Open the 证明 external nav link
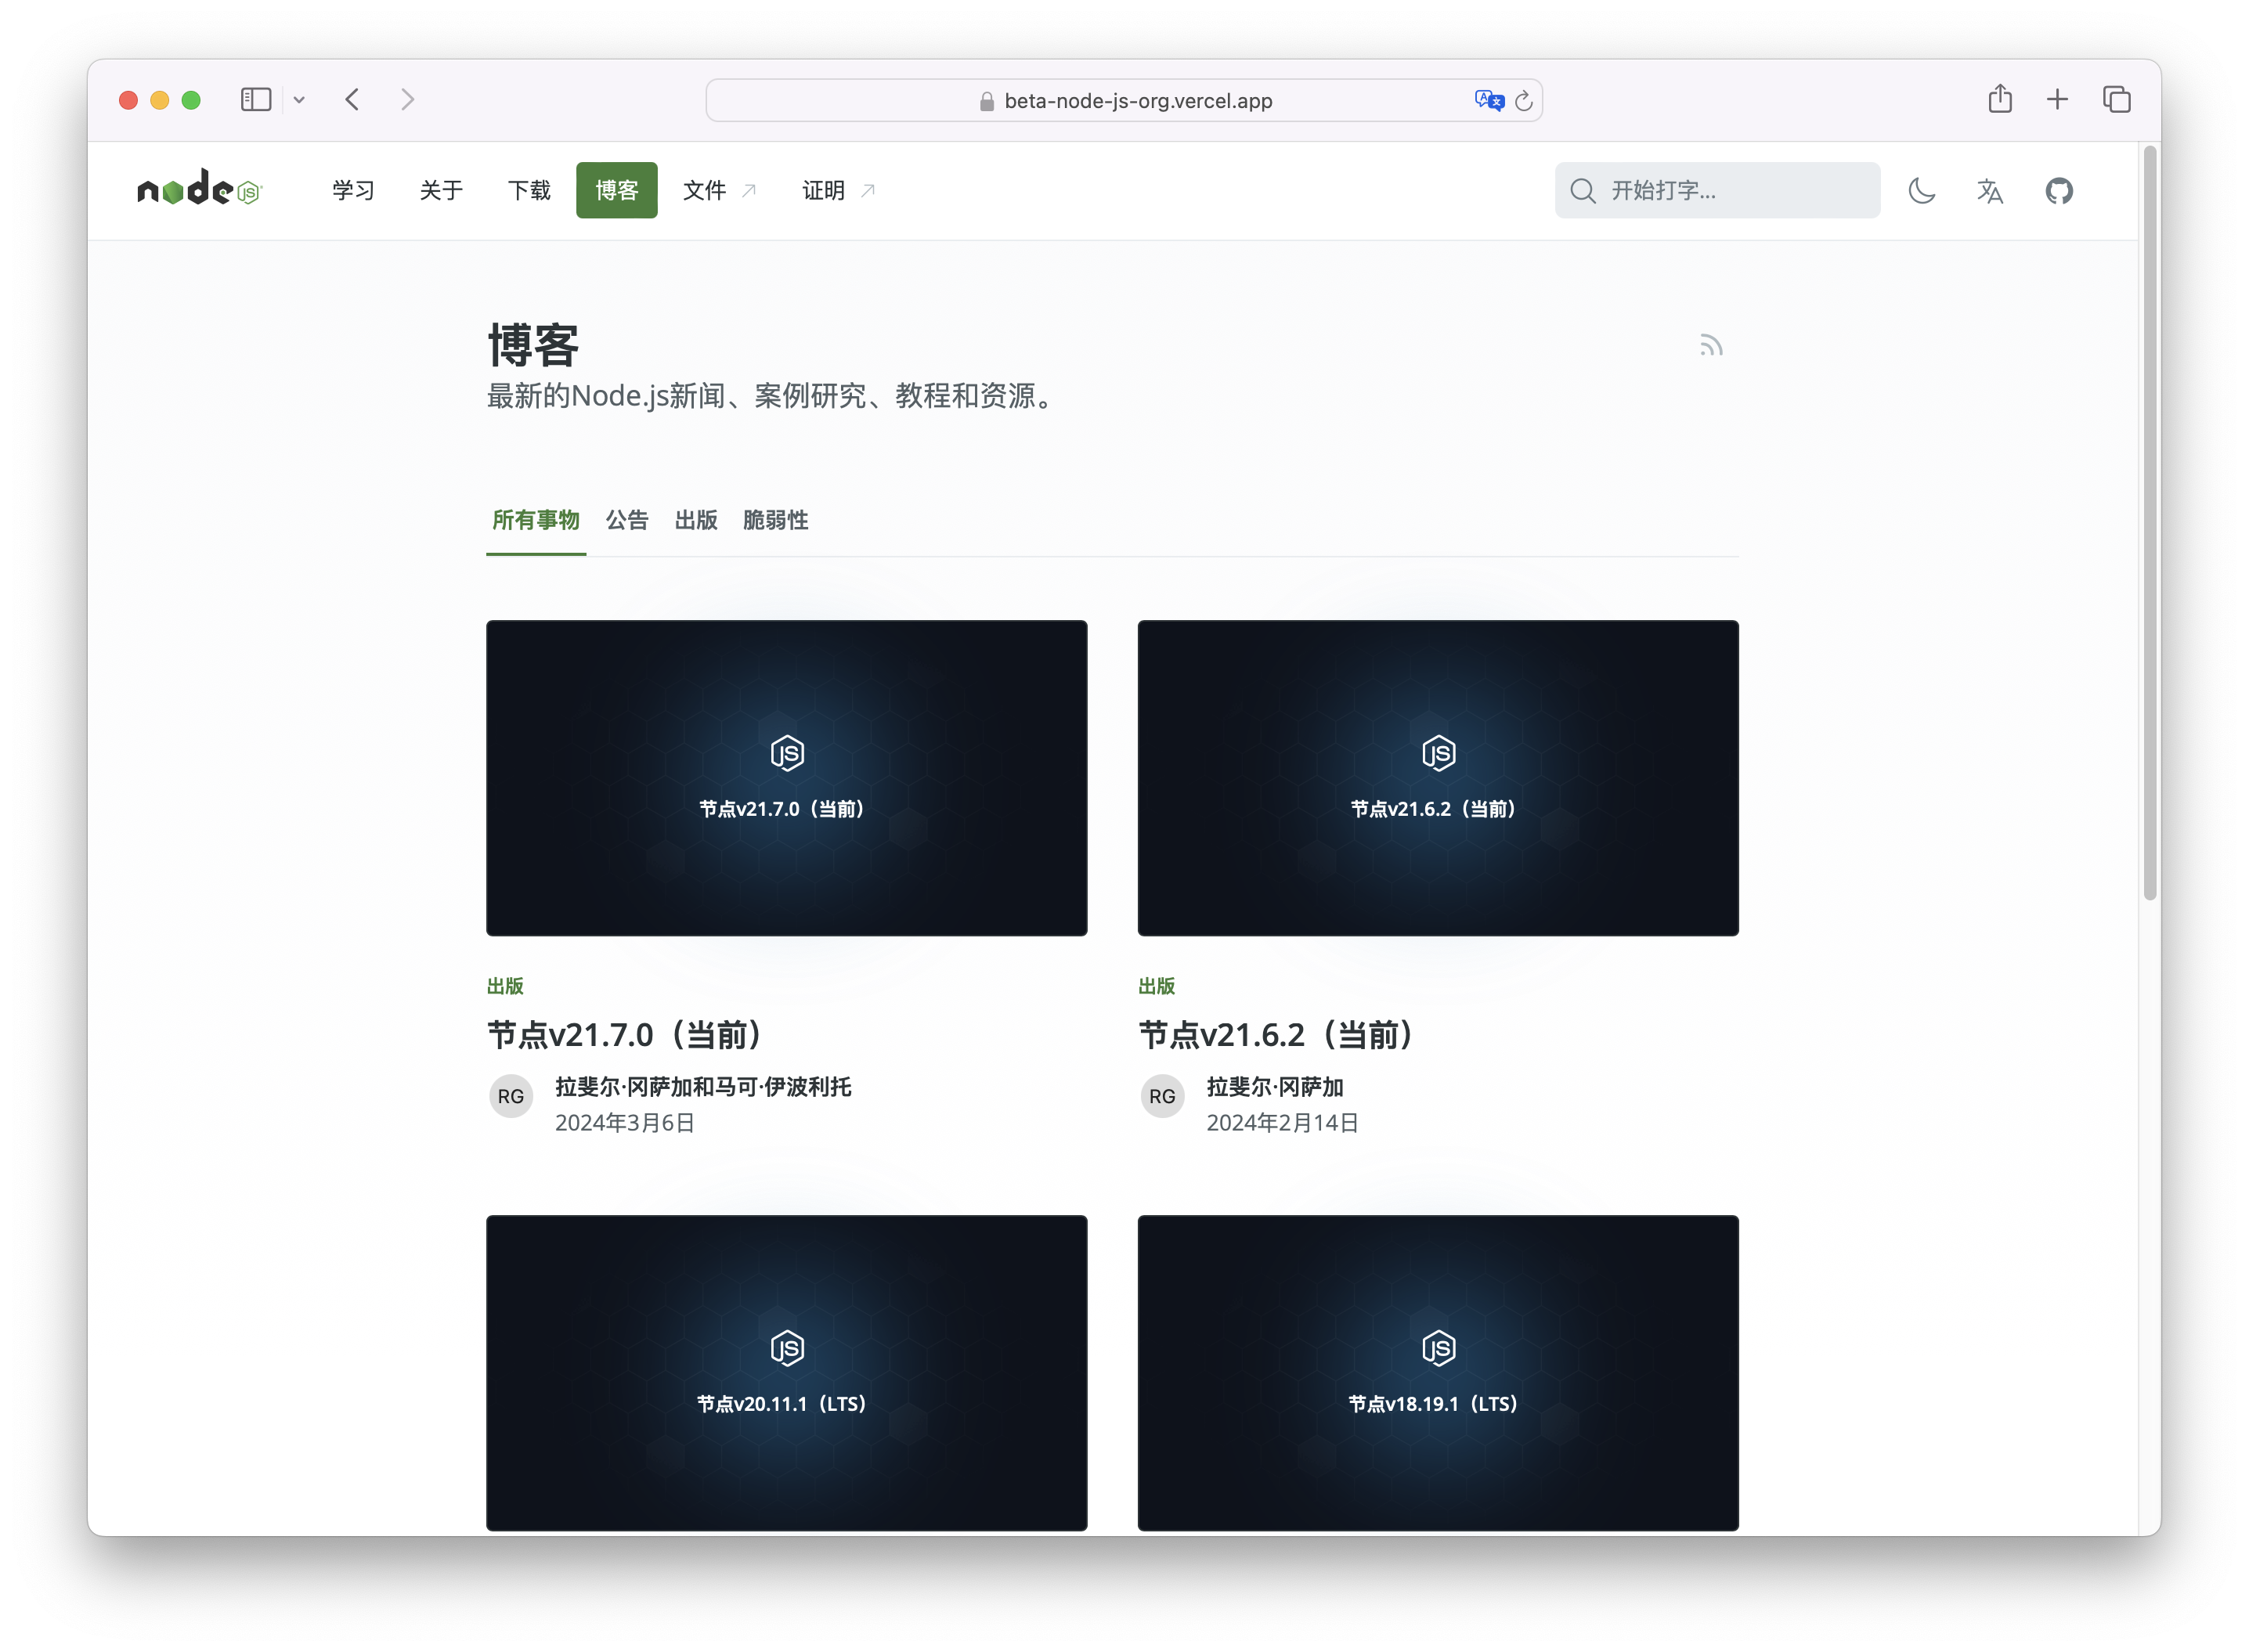The image size is (2249, 1652). point(838,190)
